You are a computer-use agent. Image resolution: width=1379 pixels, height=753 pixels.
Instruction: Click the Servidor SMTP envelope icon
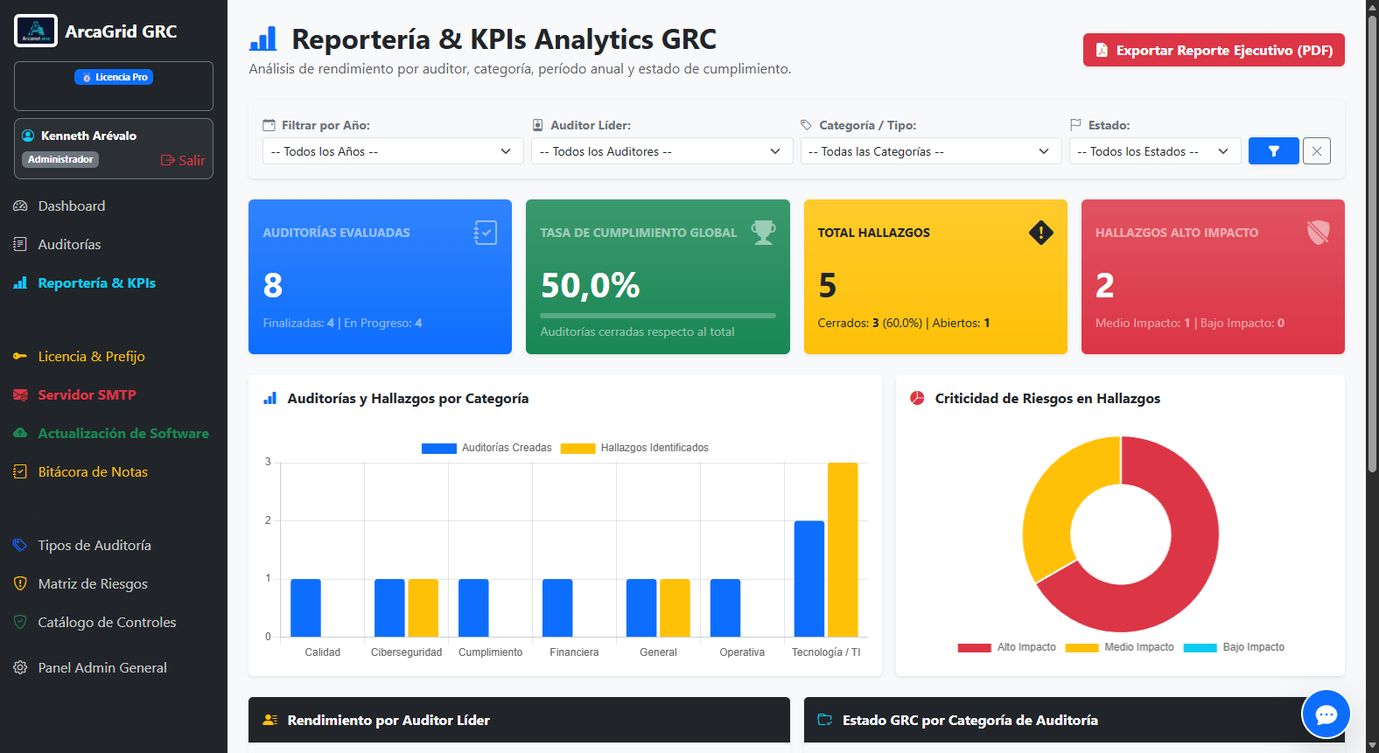(x=20, y=395)
